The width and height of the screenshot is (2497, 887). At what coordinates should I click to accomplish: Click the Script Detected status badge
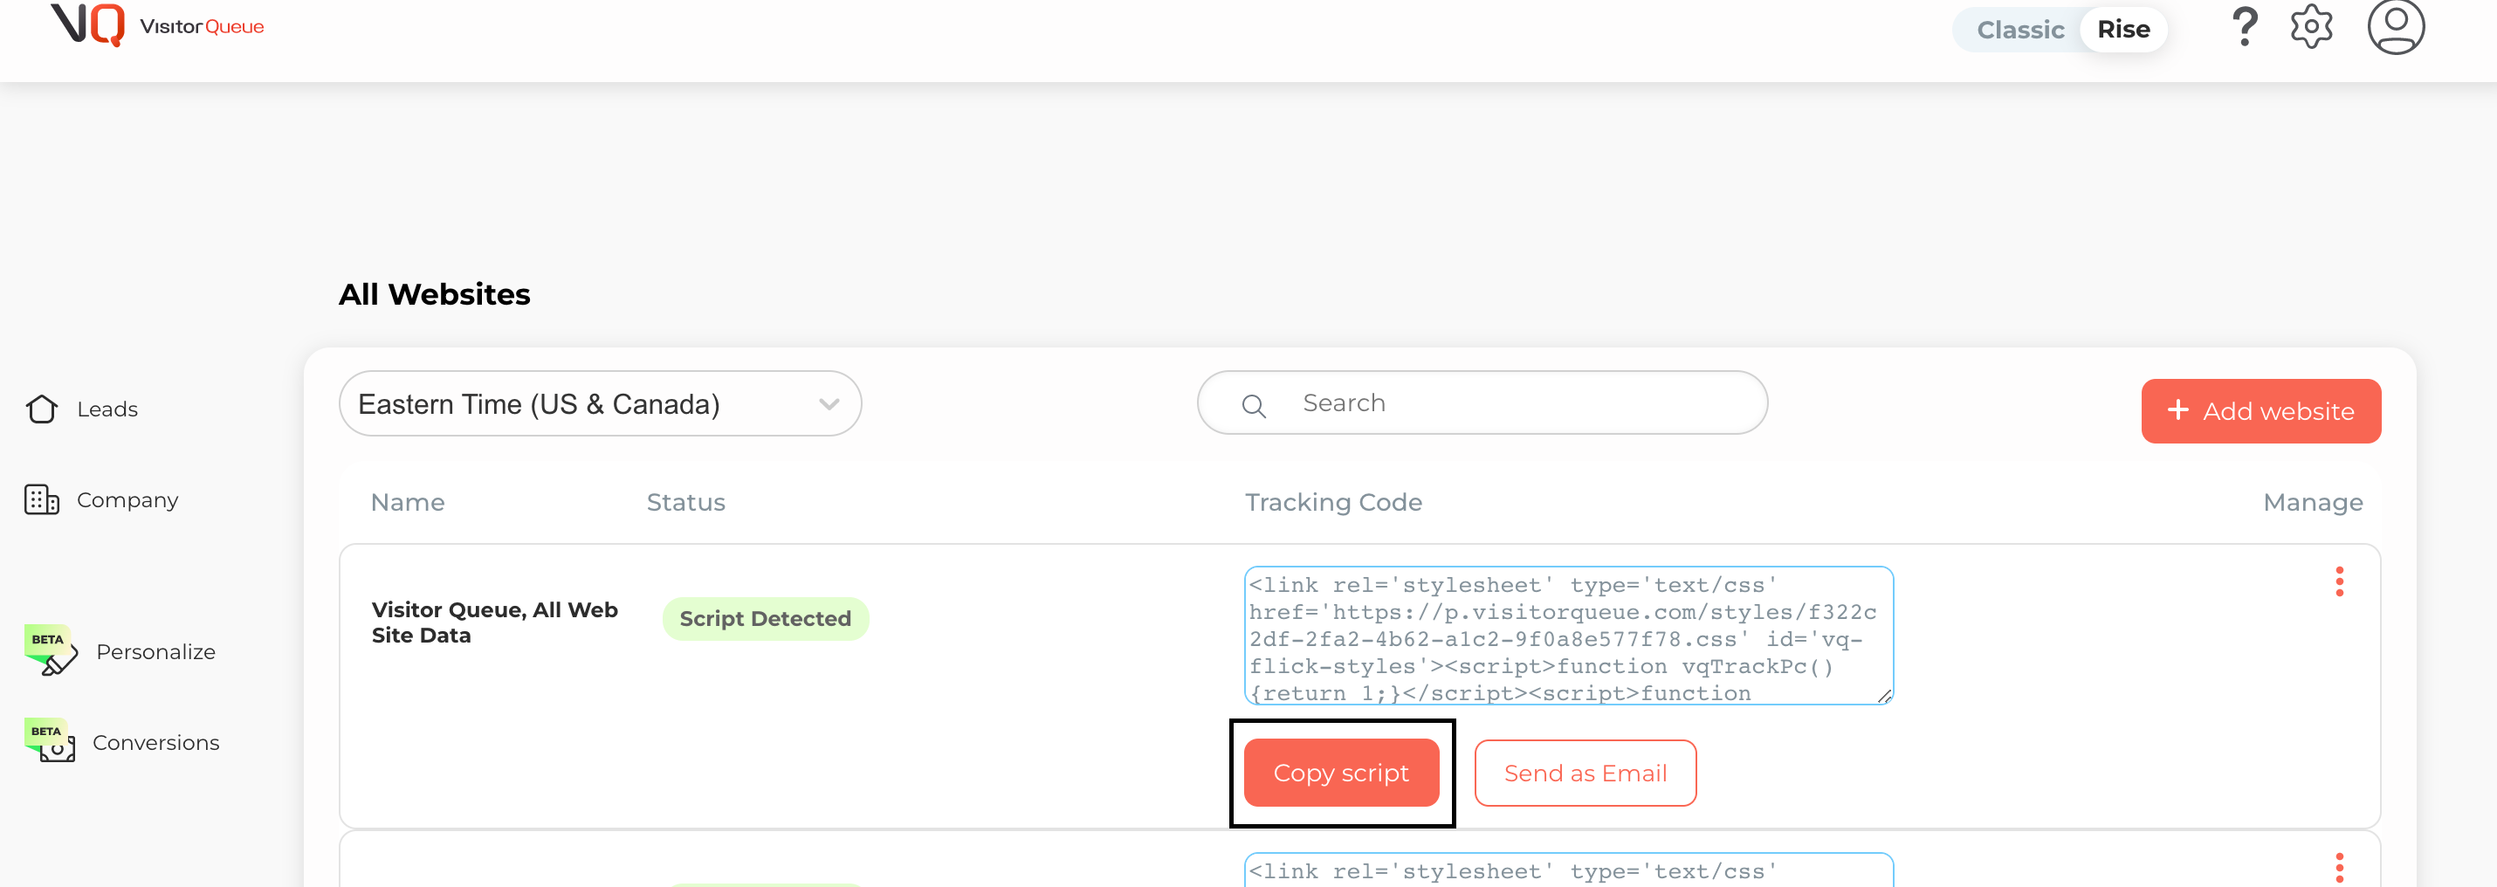[x=765, y=618]
